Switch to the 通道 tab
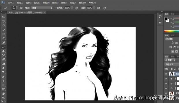The width and height of the screenshot is (179, 103). pos(172,56)
